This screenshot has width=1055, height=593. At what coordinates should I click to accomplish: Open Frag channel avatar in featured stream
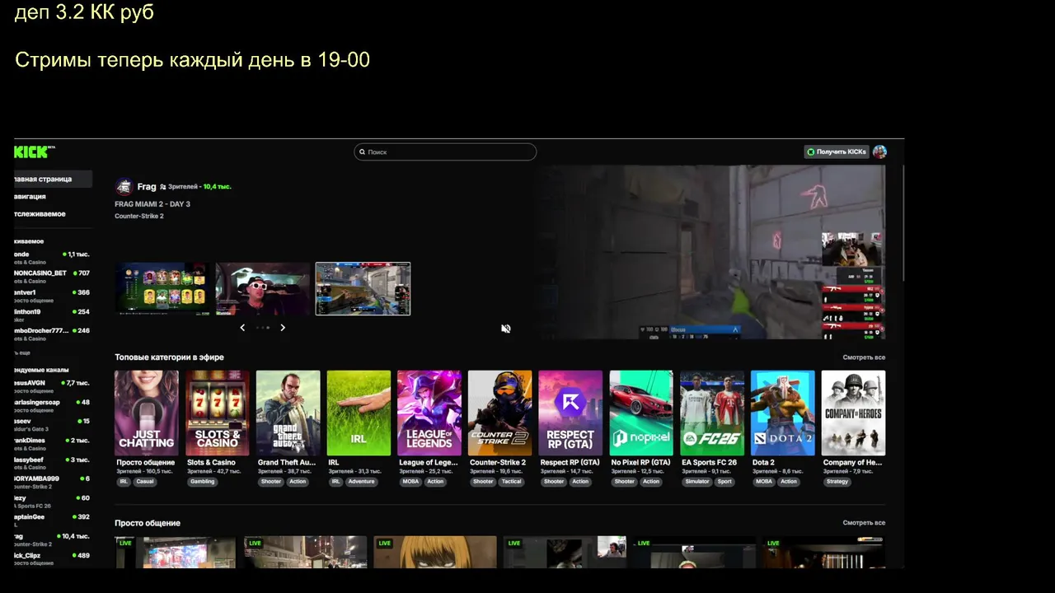click(124, 187)
